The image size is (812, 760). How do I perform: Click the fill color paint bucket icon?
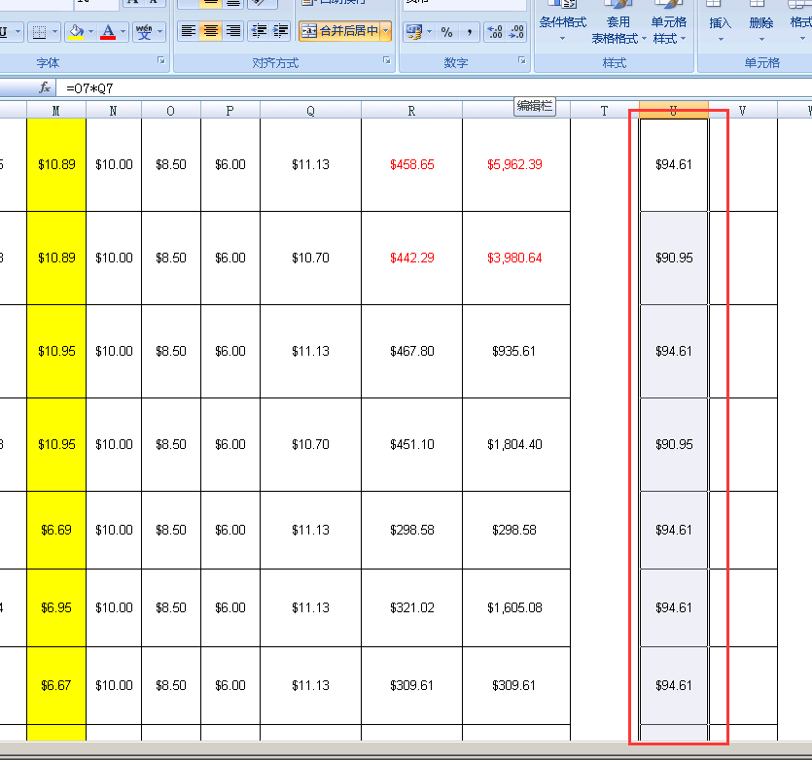pos(76,32)
